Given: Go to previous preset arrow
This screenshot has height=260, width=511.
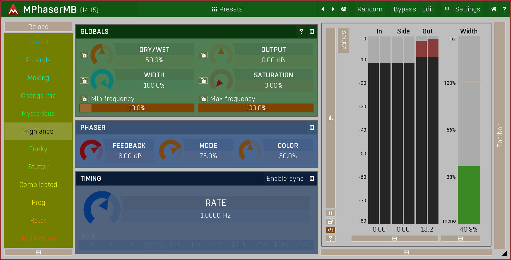Looking at the screenshot, I should [323, 9].
